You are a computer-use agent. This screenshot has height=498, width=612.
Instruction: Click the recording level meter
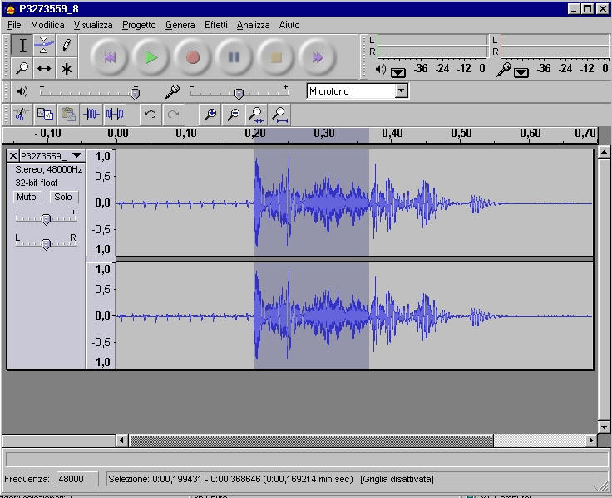[555, 46]
